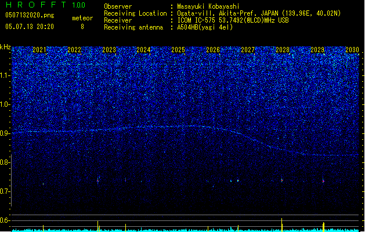Click the 2025 time axis label
This screenshot has width=365, height=232.
pos(178,50)
